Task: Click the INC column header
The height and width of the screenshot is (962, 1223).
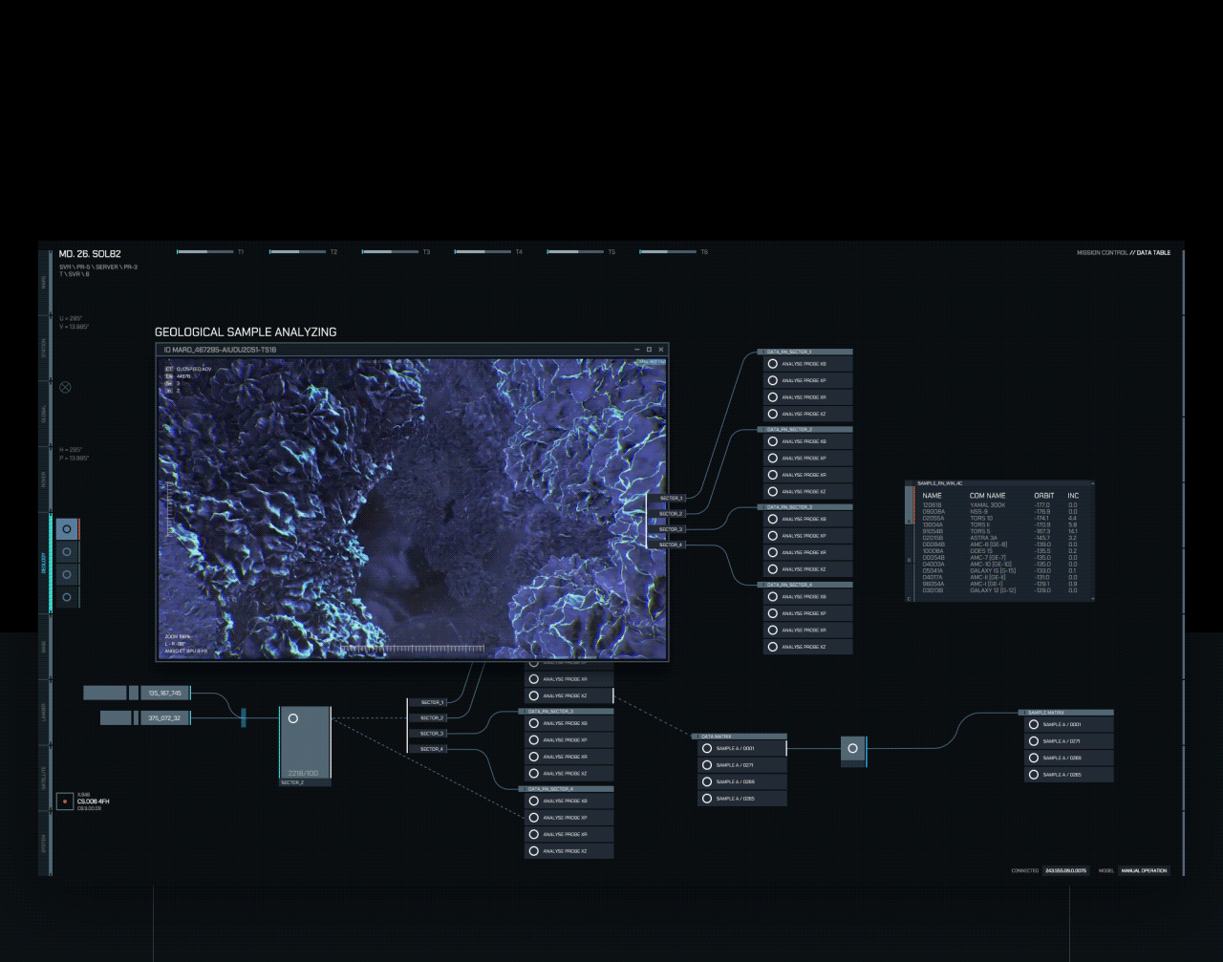Action: coord(1073,496)
